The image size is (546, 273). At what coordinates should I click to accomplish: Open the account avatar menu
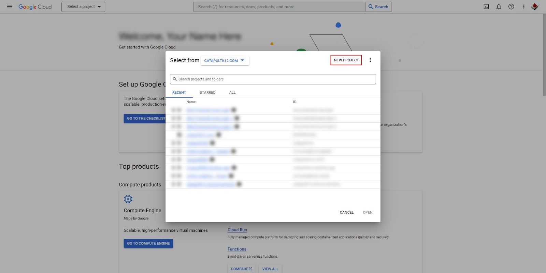(x=535, y=6)
